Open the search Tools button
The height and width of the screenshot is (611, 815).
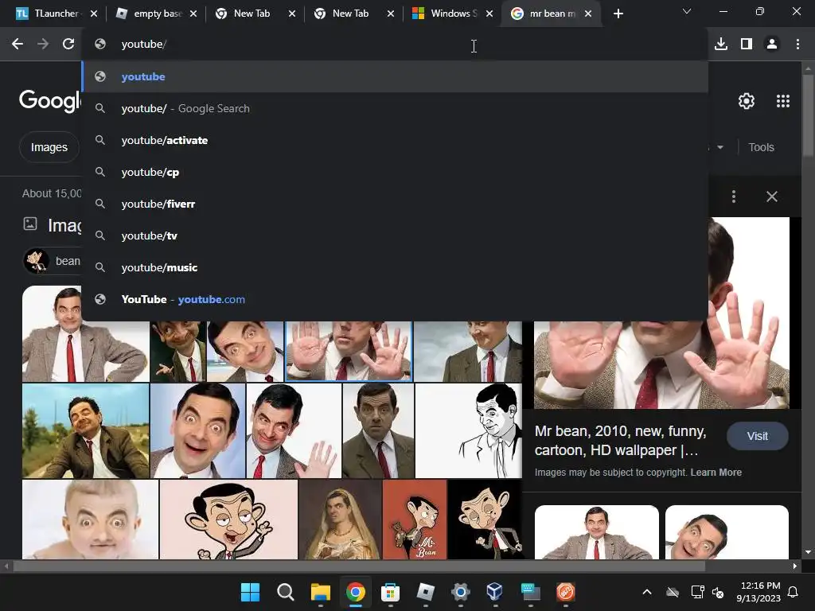(761, 147)
